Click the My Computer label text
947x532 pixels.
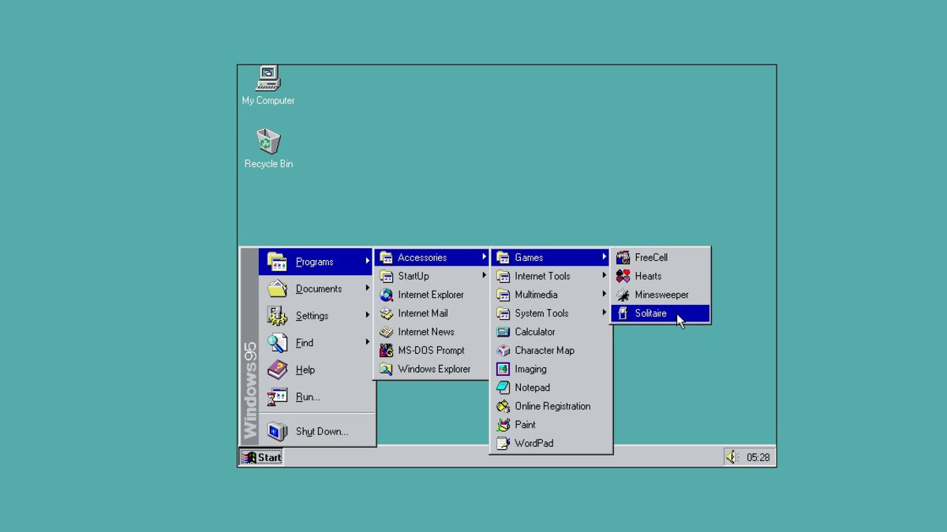tap(268, 101)
